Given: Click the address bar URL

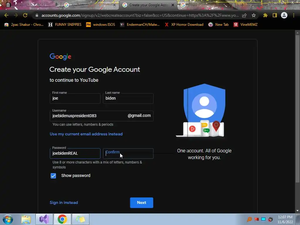Looking at the screenshot, I should pos(140,15).
